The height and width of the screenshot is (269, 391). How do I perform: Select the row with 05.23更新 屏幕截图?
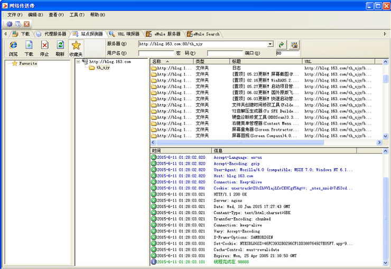pos(266,74)
